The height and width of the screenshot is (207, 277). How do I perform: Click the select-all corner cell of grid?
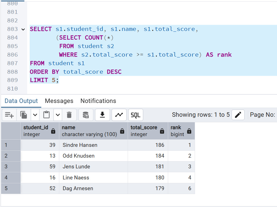pos(11,131)
